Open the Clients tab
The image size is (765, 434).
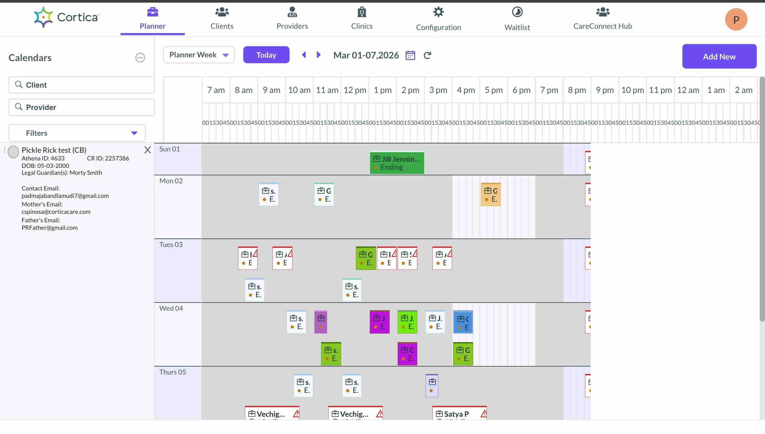pos(222,19)
